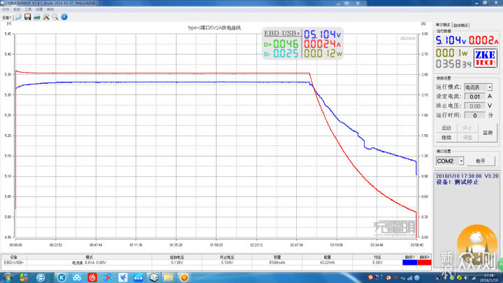The image size is (503, 283).
Task: Open Windows Start button on taskbar
Action: (6, 277)
